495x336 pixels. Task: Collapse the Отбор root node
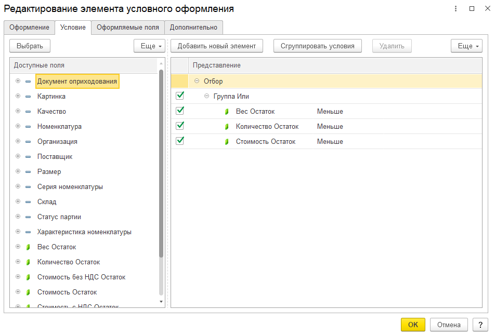click(x=197, y=81)
